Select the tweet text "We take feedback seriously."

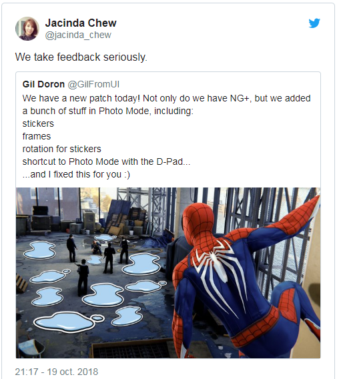click(x=81, y=57)
